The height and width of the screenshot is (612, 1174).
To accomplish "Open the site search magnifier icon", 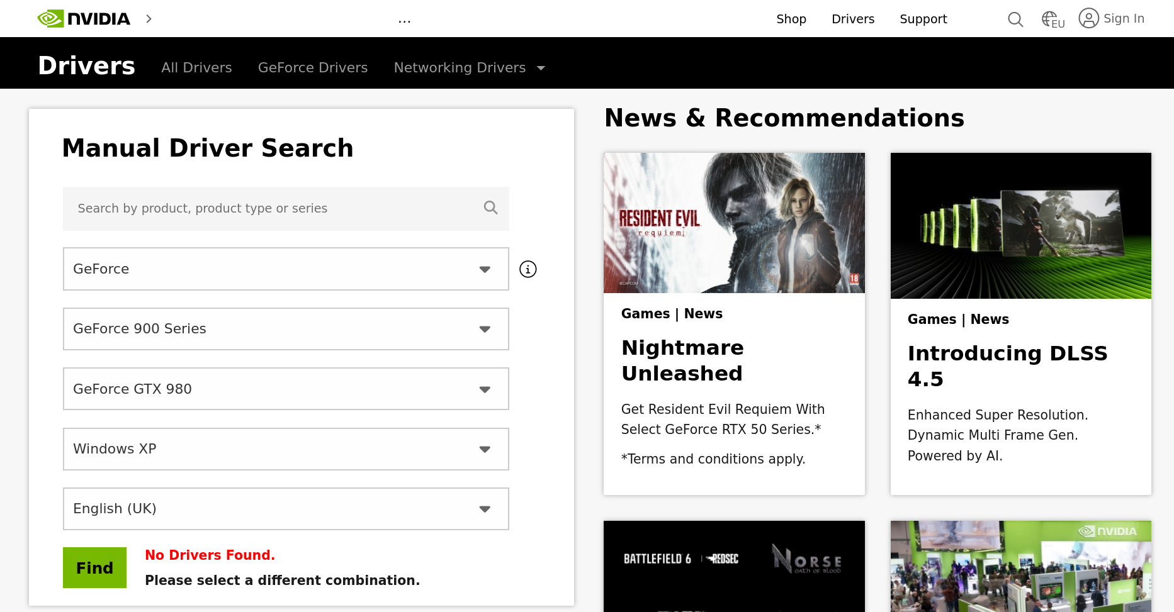I will (x=1015, y=19).
